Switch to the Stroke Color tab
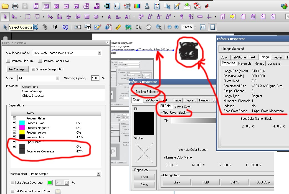 tap(182, 106)
